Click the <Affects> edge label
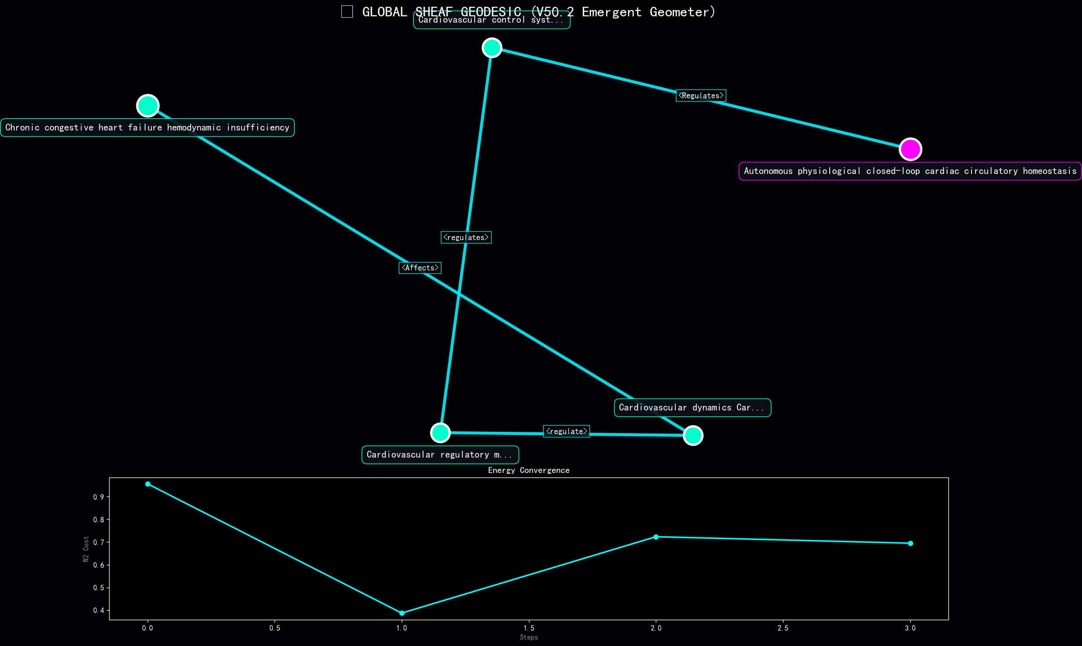This screenshot has height=646, width=1082. pyautogui.click(x=420, y=268)
